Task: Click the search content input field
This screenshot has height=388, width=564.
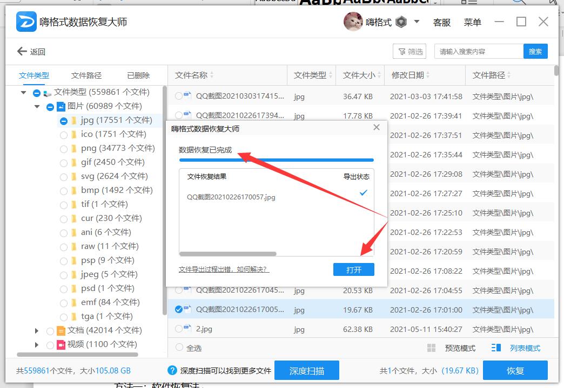Action: (479, 51)
